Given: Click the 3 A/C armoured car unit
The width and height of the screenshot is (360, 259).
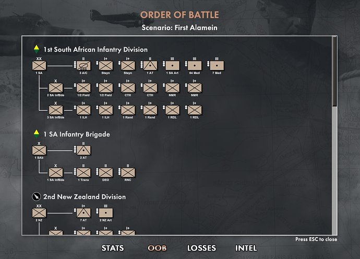Looking at the screenshot, I should point(83,66).
